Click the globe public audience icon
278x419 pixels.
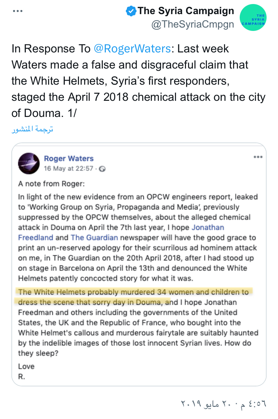(x=102, y=169)
